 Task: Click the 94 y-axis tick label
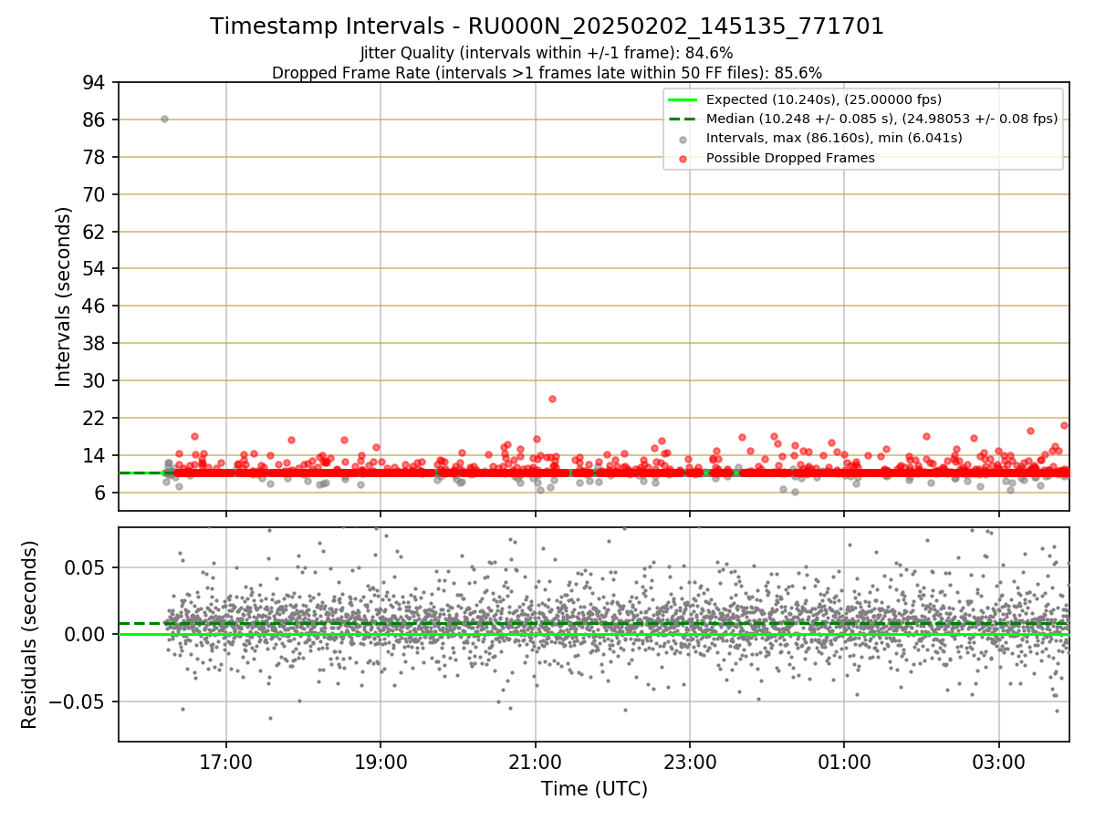(96, 83)
